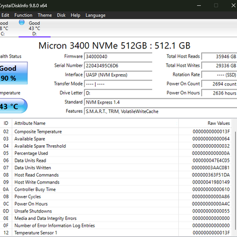Viewport: 237px width, 237px height.
Task: Open the Language menu
Action: click(x=95, y=15)
